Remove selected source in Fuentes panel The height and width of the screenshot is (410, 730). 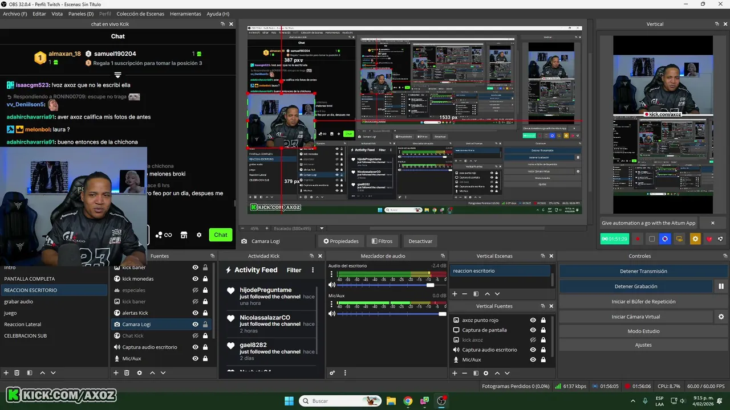pyautogui.click(x=127, y=373)
